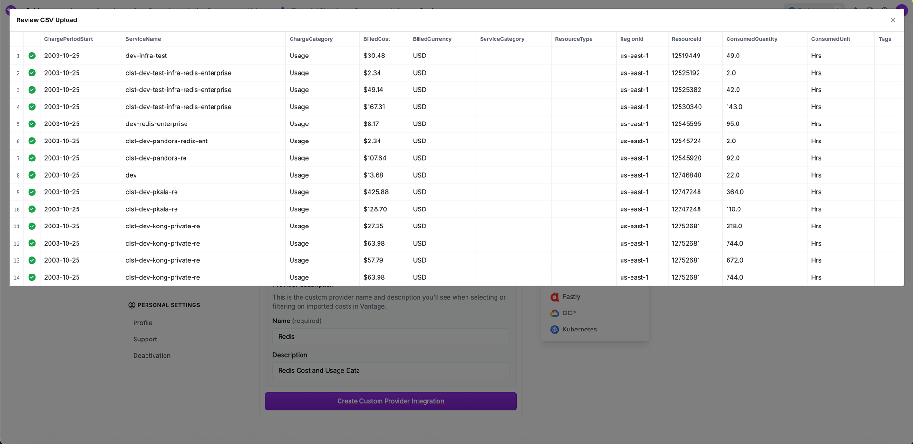Click the Fastly provider icon
The height and width of the screenshot is (444, 913).
coord(554,297)
